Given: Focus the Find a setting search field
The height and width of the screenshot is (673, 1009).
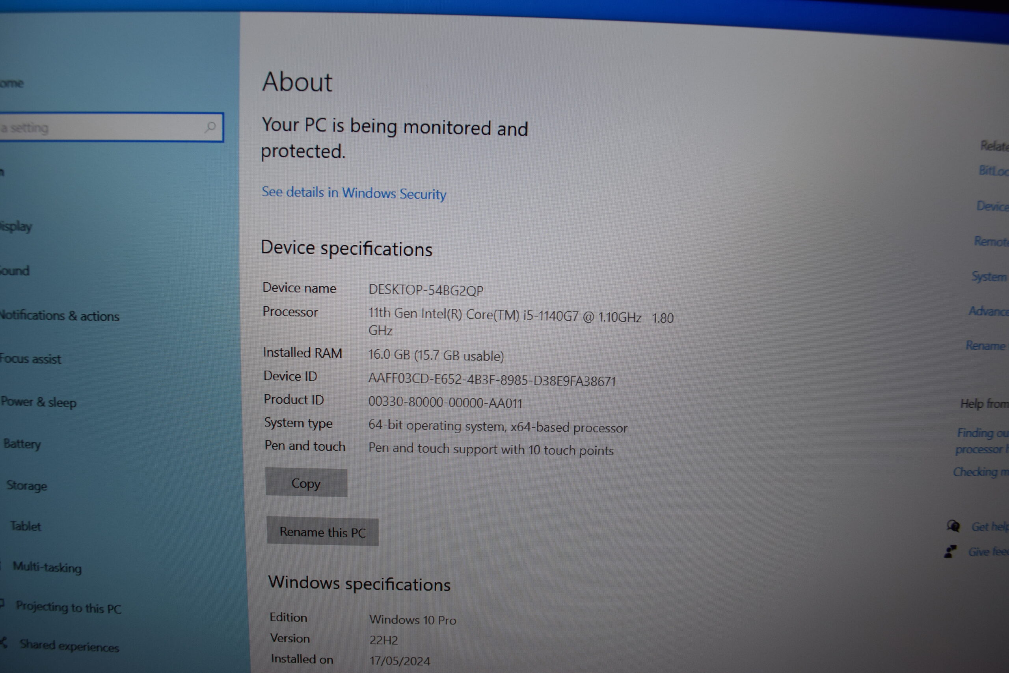Looking at the screenshot, I should (112, 127).
